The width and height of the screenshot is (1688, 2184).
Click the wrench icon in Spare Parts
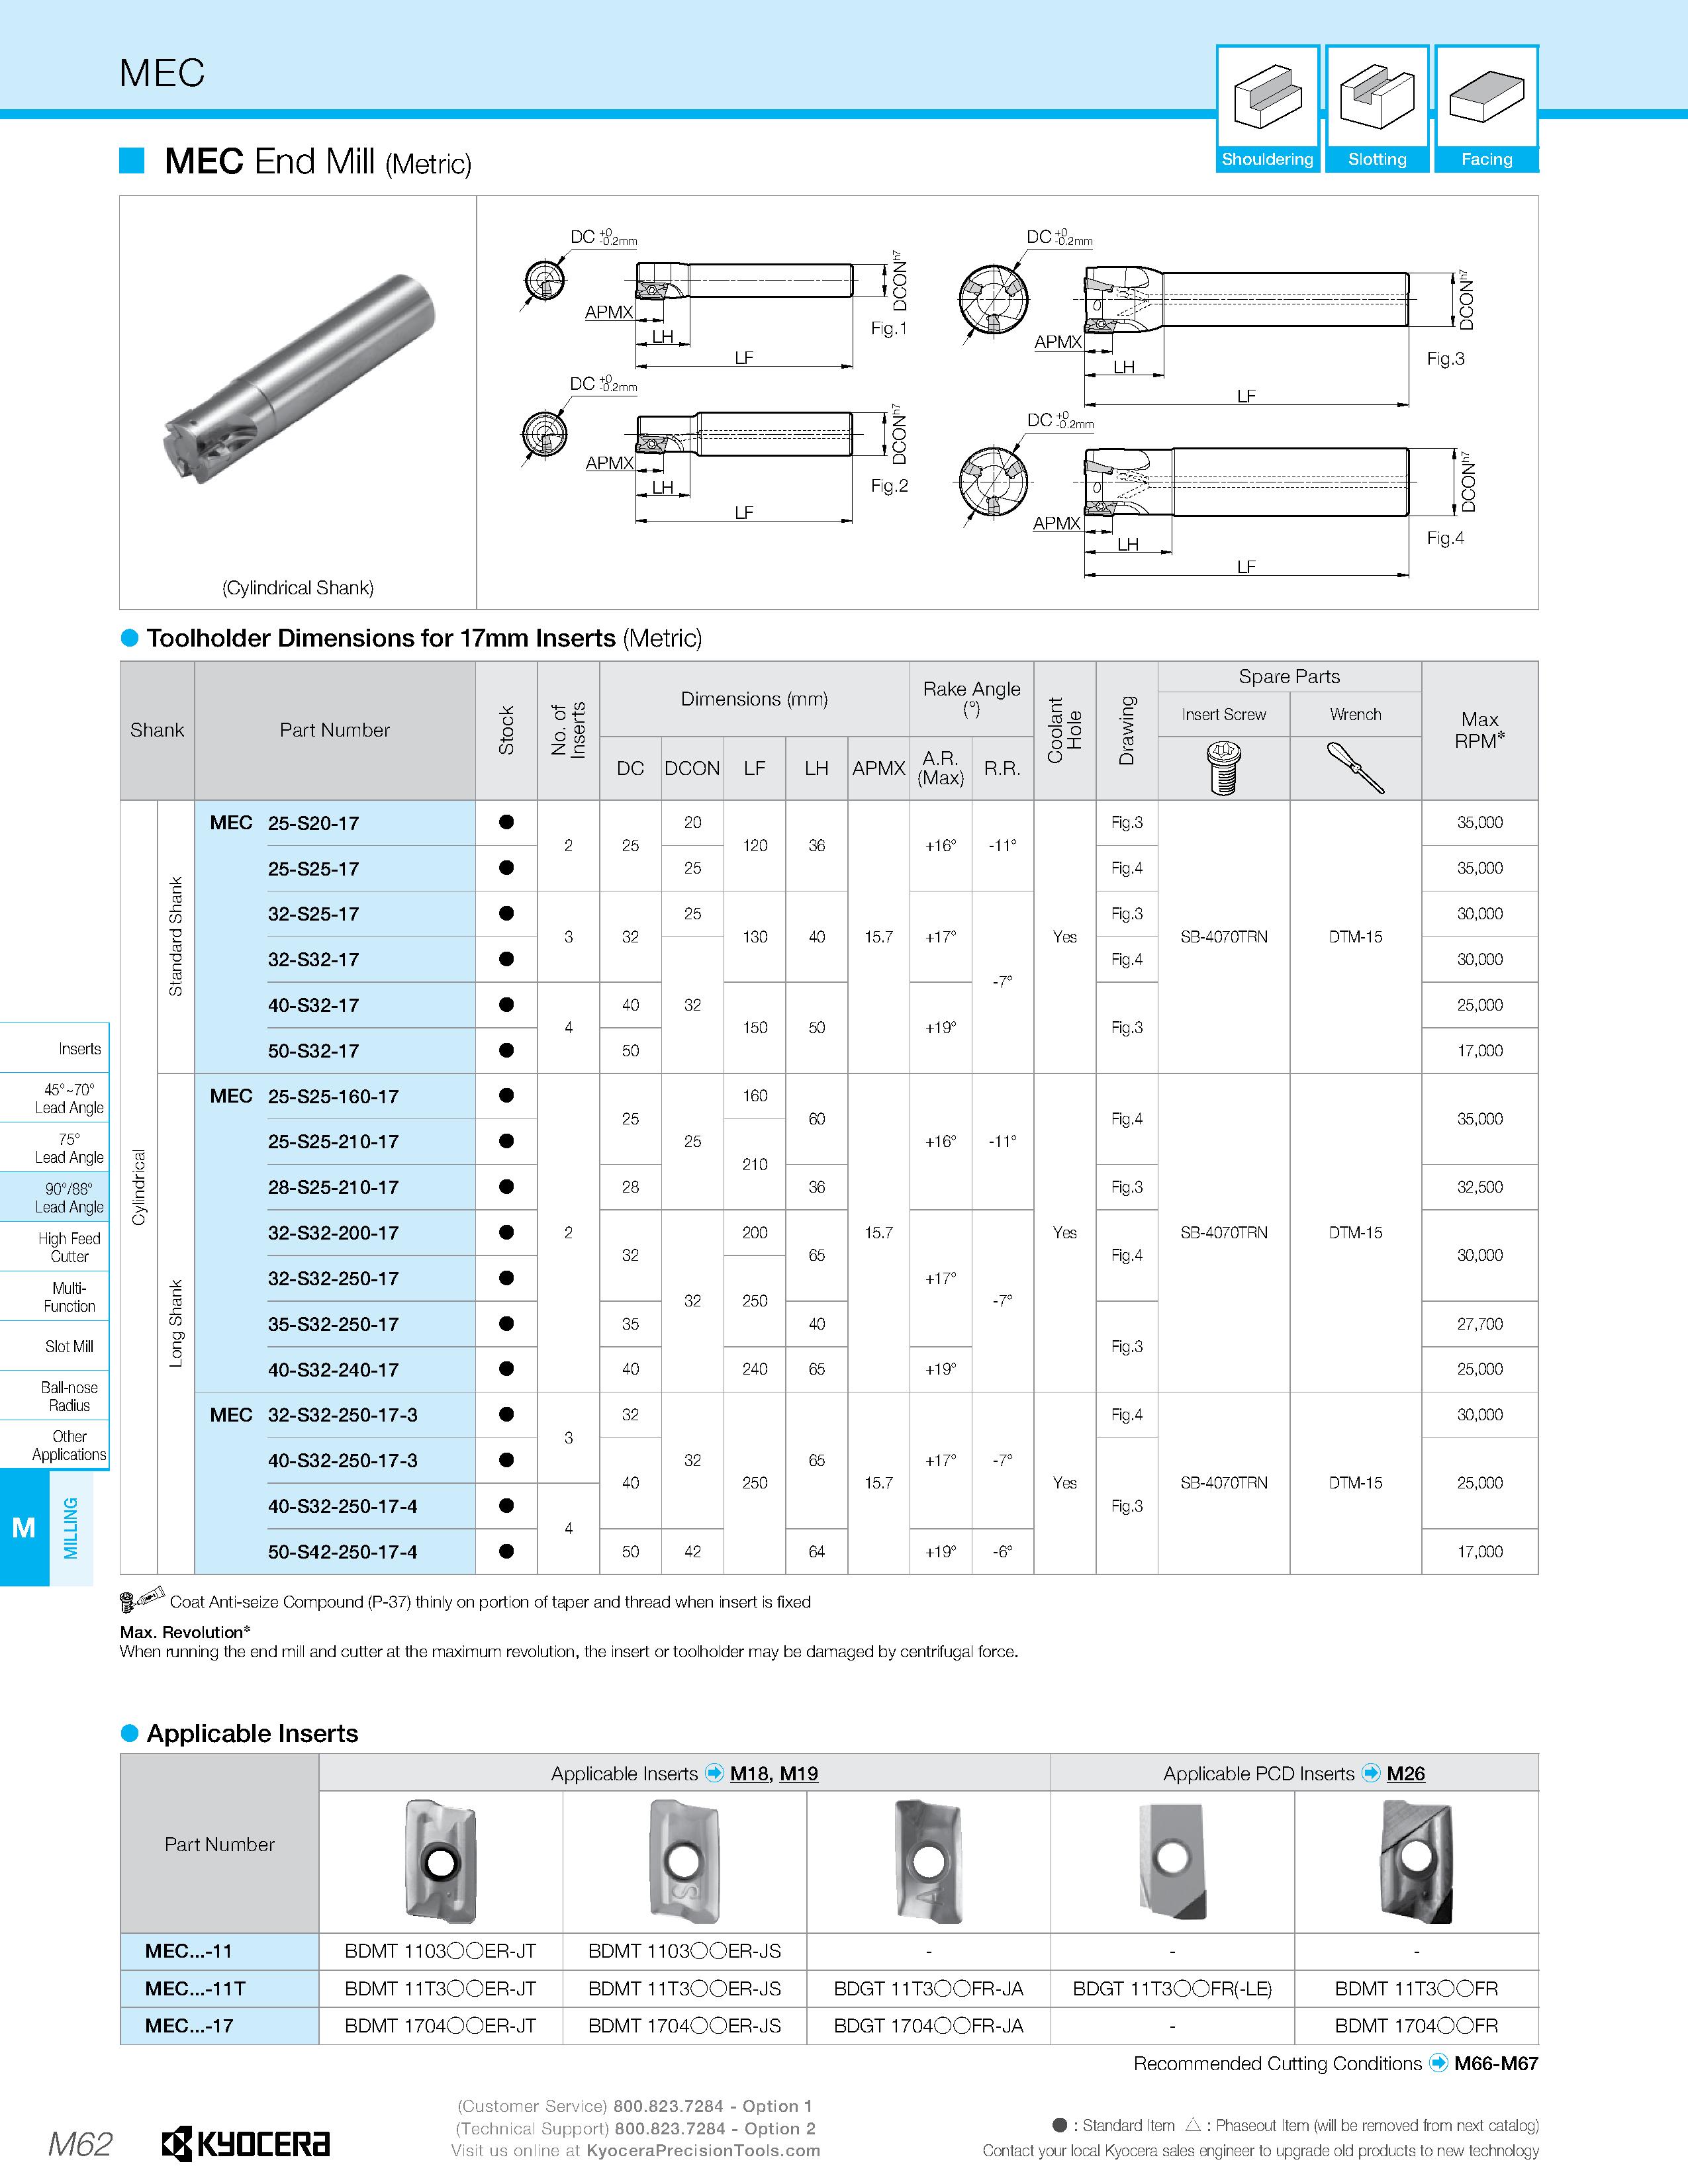(1355, 768)
